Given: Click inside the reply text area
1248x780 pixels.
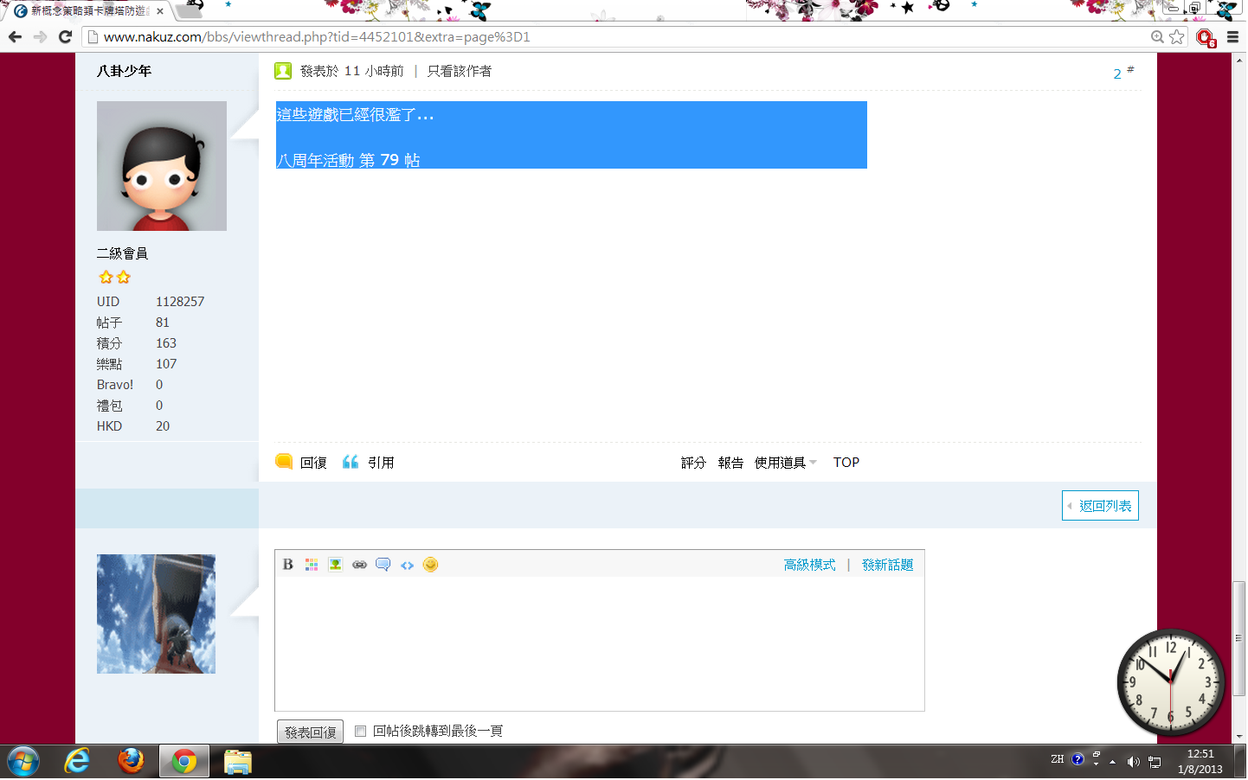Looking at the screenshot, I should (599, 643).
